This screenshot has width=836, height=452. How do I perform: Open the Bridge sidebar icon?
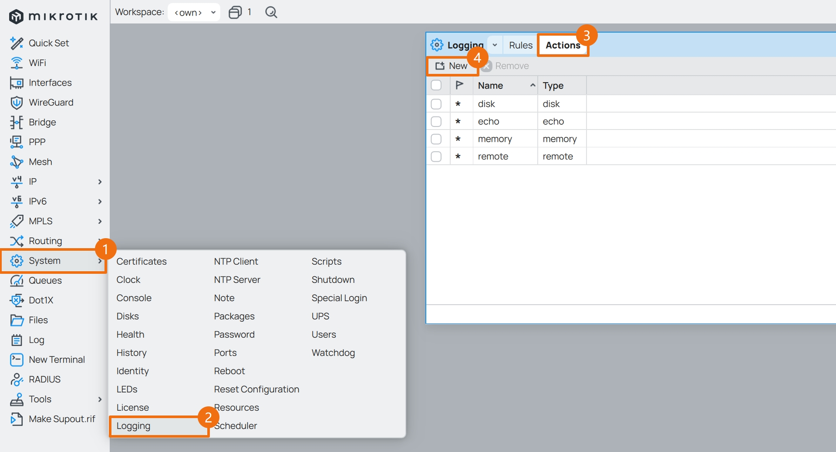point(17,122)
